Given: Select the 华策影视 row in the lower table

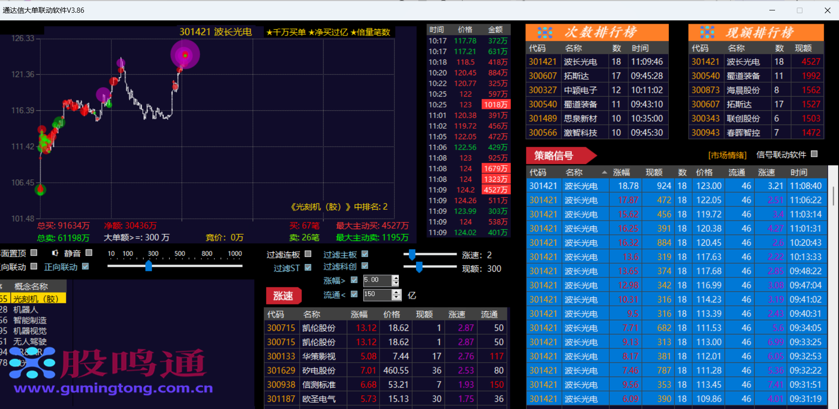Looking at the screenshot, I should click(x=386, y=356).
